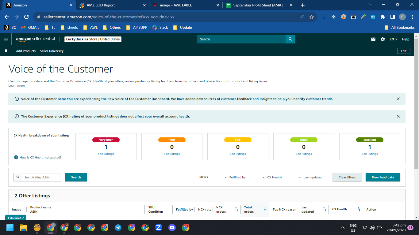Open GMAIL bookmark
The image size is (419, 235).
pos(30,27)
